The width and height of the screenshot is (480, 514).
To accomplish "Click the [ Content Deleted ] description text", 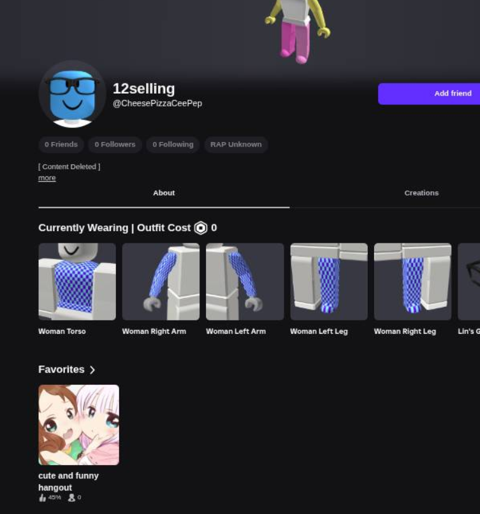I will [x=69, y=166].
